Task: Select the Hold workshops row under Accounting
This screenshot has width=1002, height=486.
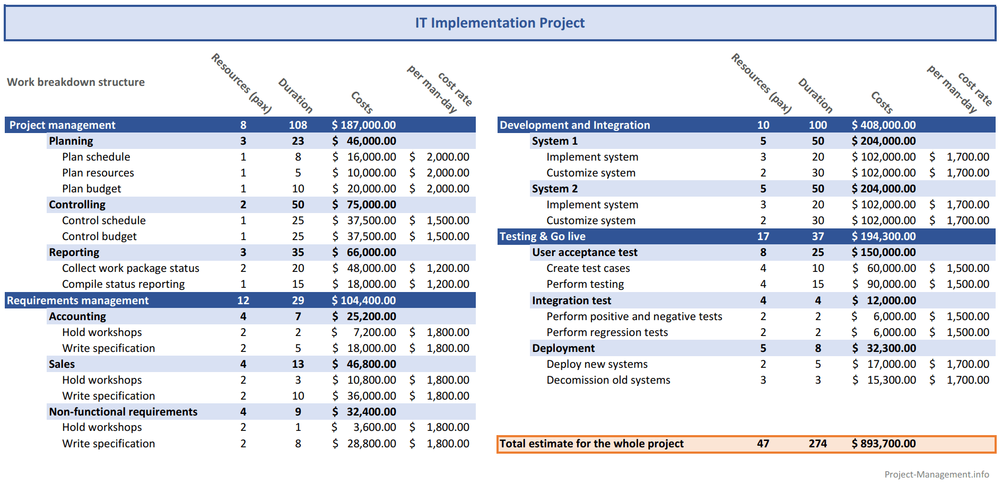Action: tap(101, 332)
